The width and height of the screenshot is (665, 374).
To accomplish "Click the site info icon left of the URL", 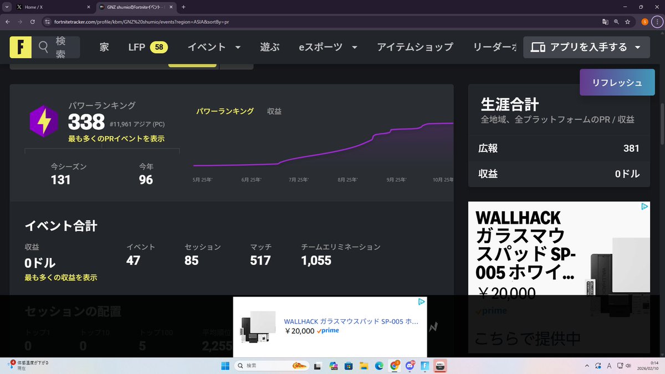I will [48, 22].
